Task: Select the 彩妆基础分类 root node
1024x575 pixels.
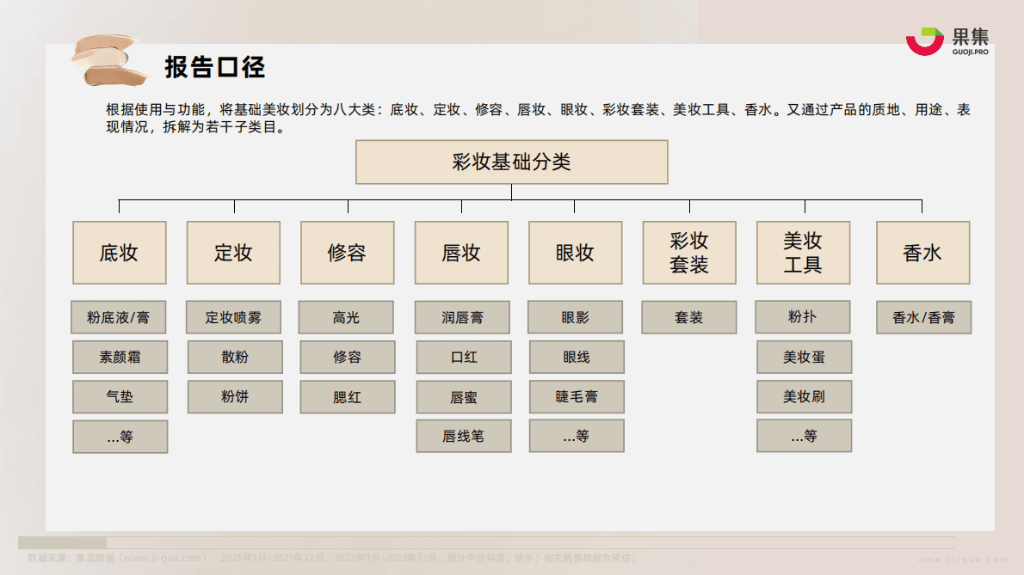Action: point(511,162)
